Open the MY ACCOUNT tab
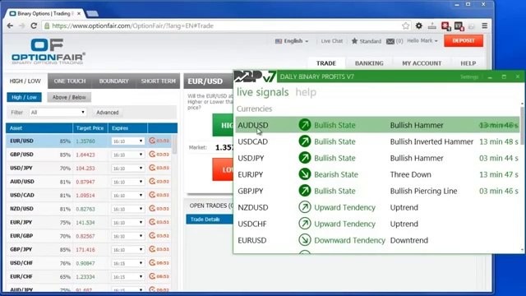Screen dimensions: 526x296 pyautogui.click(x=422, y=63)
